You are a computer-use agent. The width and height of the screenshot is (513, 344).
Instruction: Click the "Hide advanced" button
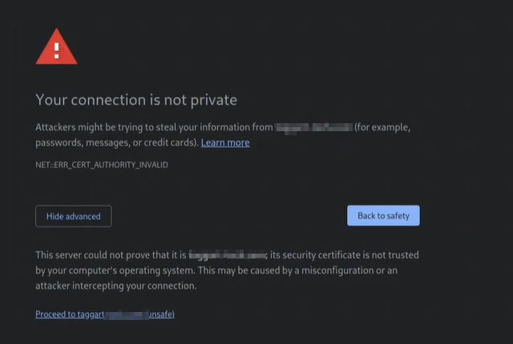73,216
